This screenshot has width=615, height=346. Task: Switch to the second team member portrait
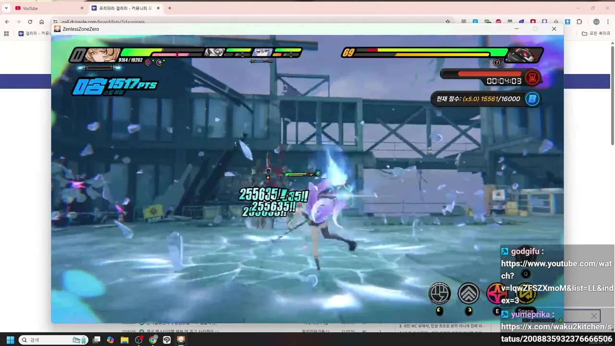pyautogui.click(x=214, y=52)
